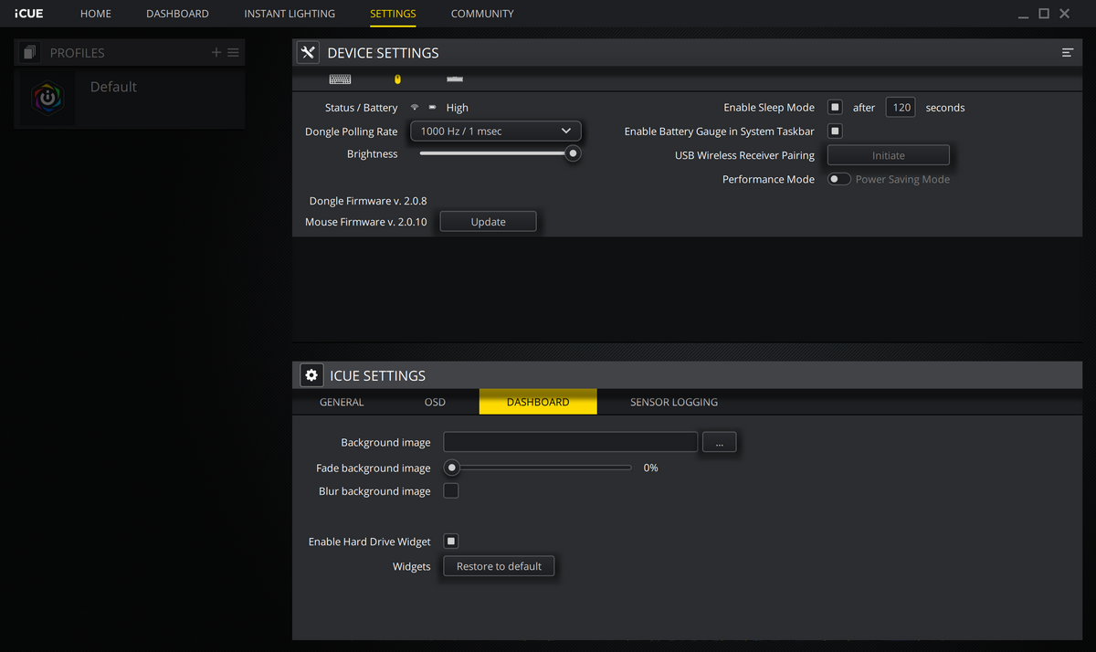1096x652 pixels.
Task: Open the Dashboard top menu
Action: tap(177, 14)
